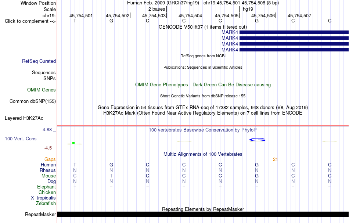
Task: Click the green PhyloP bar under 45,754,501
Action: pyautogui.click(x=74, y=143)
